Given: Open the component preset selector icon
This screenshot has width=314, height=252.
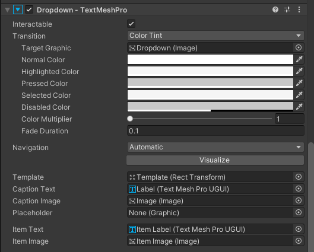Looking at the screenshot, I should pos(287,9).
